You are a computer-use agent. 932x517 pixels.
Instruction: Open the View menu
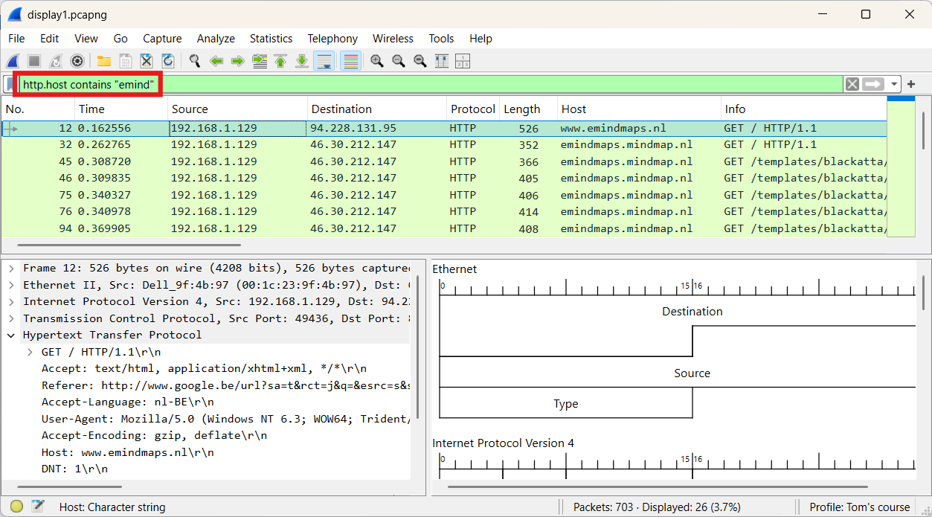coord(86,39)
